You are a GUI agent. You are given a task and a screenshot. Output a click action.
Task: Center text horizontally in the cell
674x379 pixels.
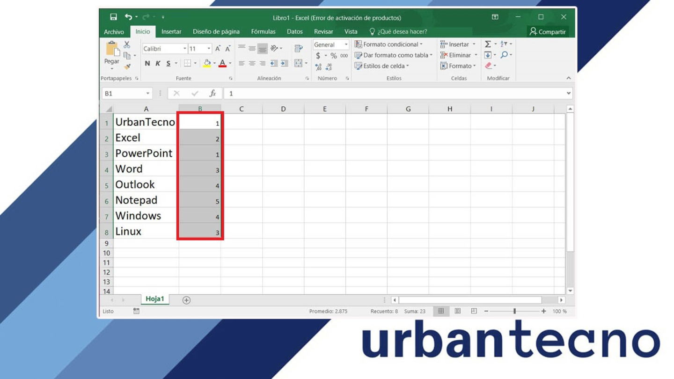(252, 63)
